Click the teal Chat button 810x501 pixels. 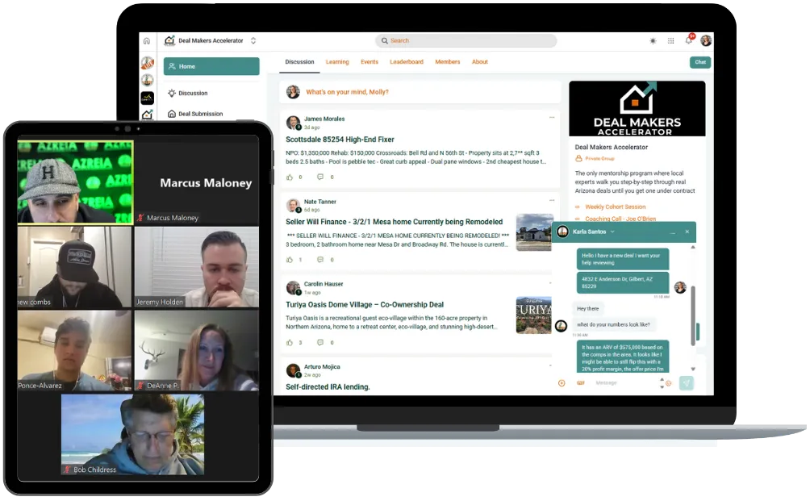coord(700,62)
